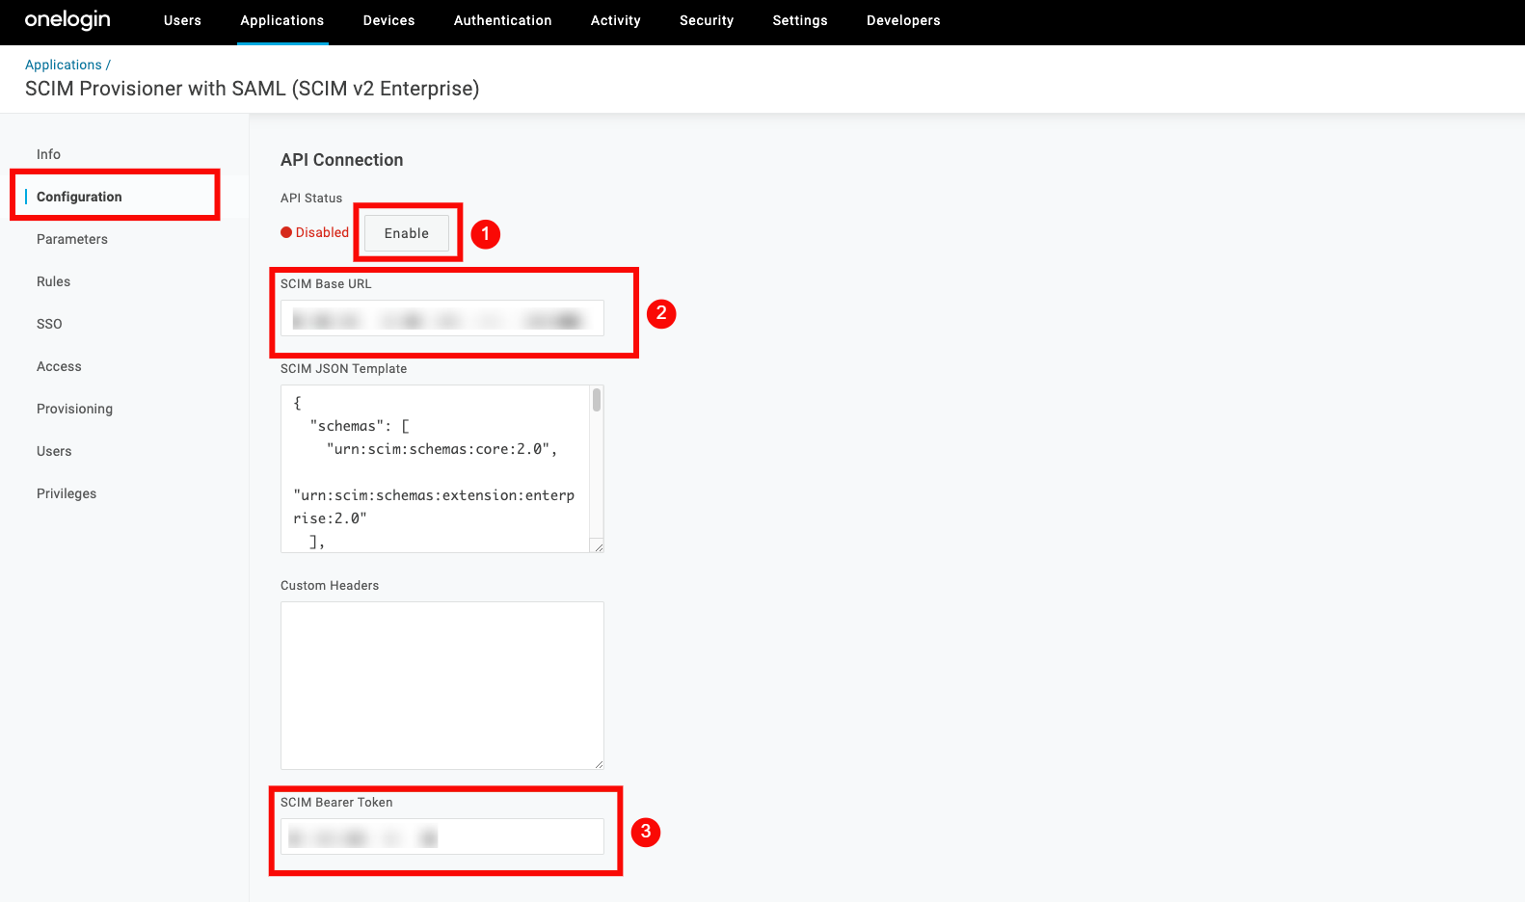Image resolution: width=1525 pixels, height=902 pixels.
Task: Click the OneLogin logo
Action: click(67, 20)
